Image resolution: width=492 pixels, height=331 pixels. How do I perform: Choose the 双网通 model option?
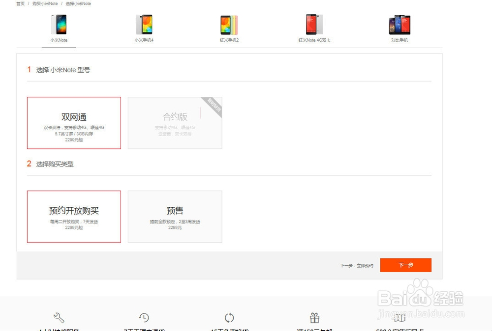[x=74, y=123]
